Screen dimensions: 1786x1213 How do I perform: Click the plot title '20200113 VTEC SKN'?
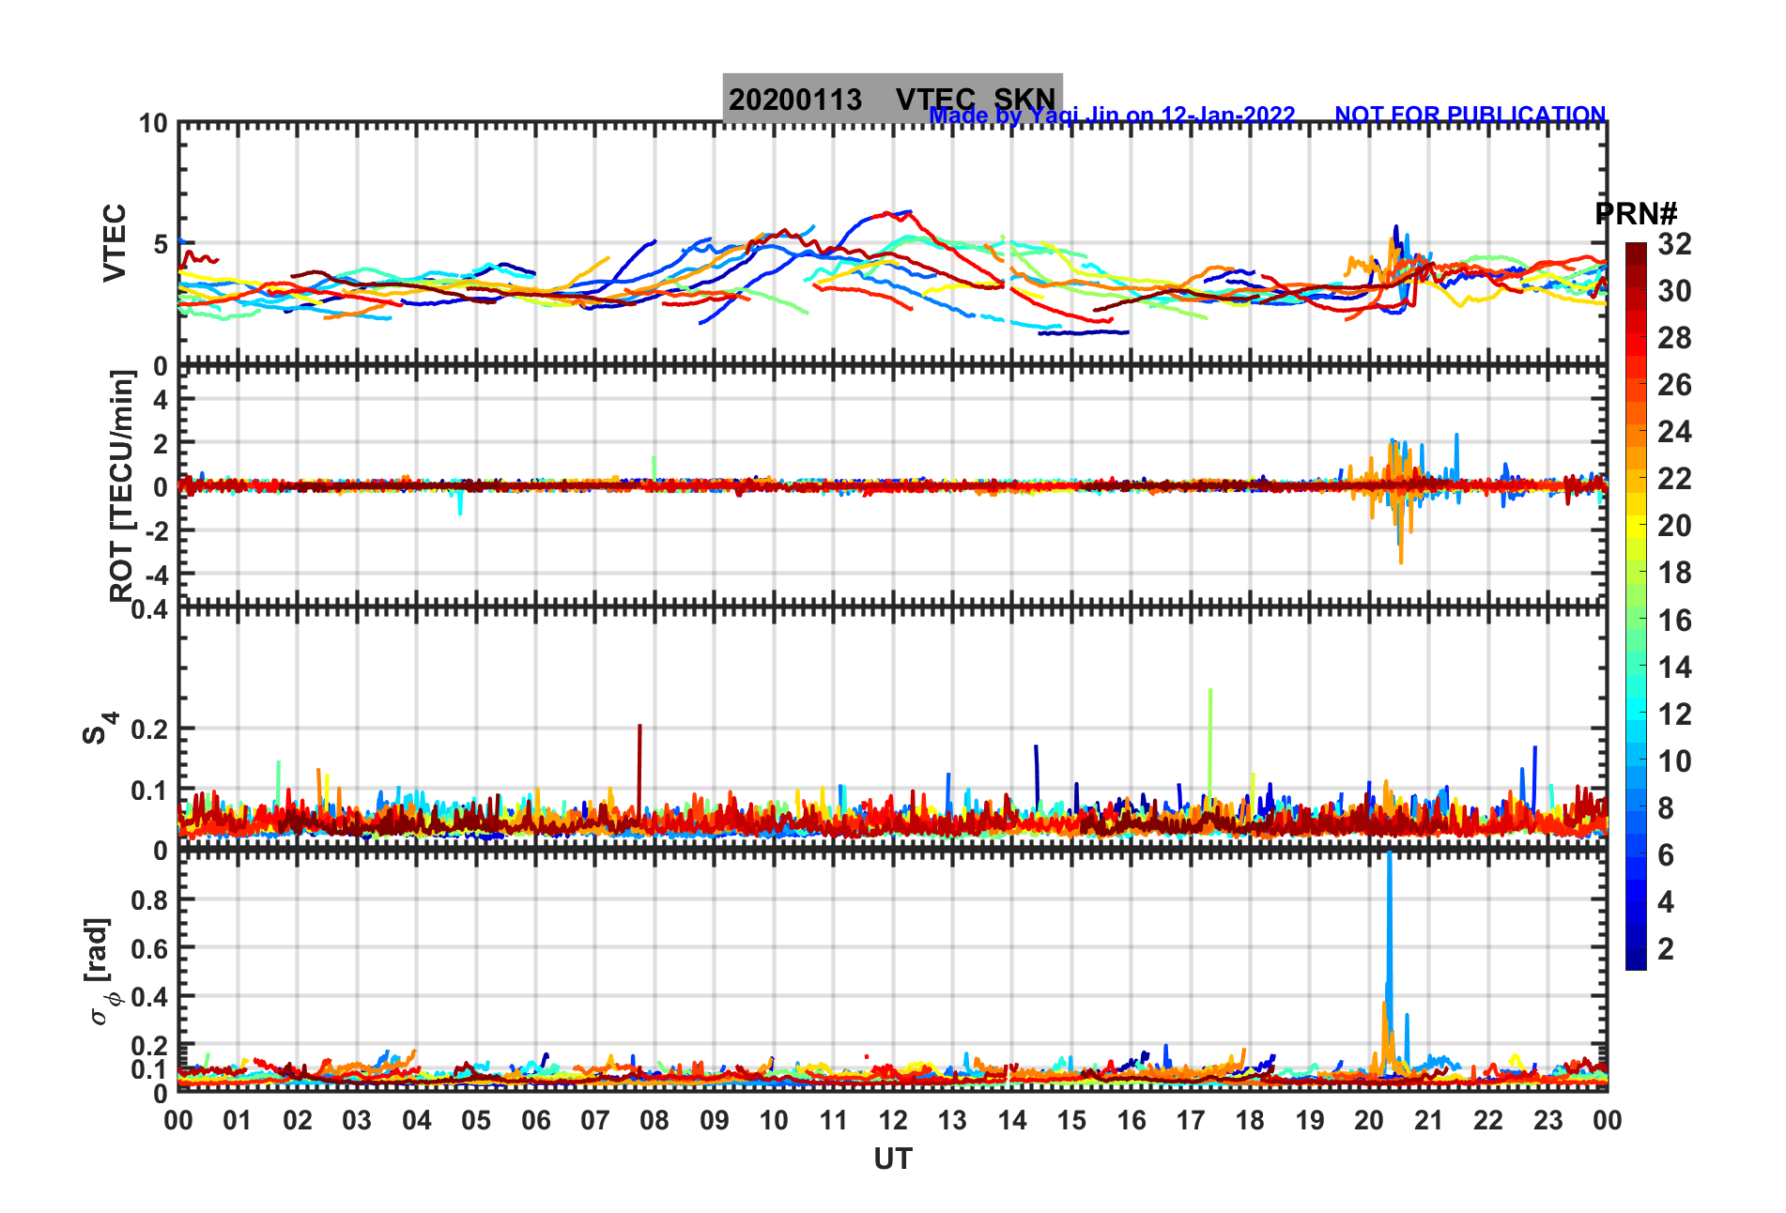pyautogui.click(x=892, y=98)
